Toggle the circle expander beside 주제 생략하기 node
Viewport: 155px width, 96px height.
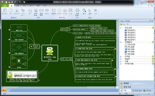click(9, 53)
